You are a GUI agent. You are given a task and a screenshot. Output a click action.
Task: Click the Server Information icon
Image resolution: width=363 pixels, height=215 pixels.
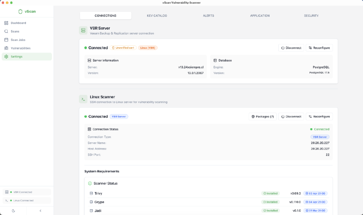(89, 60)
